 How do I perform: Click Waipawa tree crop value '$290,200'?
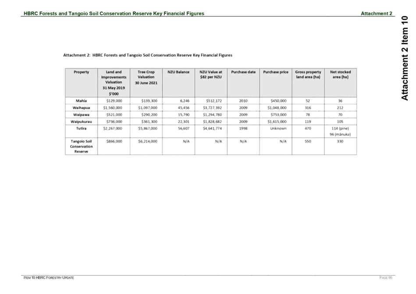[149, 114]
